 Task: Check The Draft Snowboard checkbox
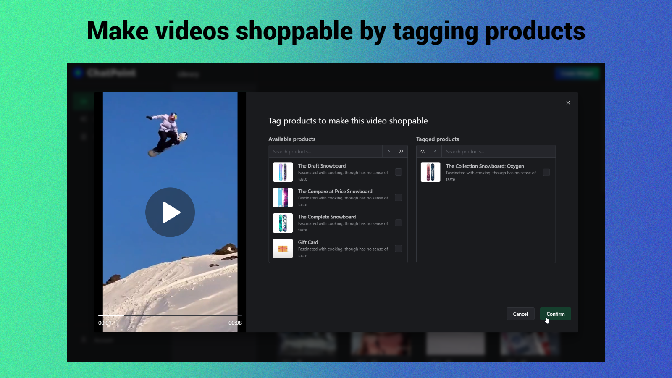398,172
